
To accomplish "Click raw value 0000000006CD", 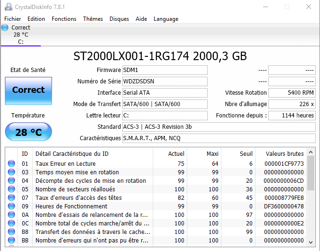I will [283, 181].
